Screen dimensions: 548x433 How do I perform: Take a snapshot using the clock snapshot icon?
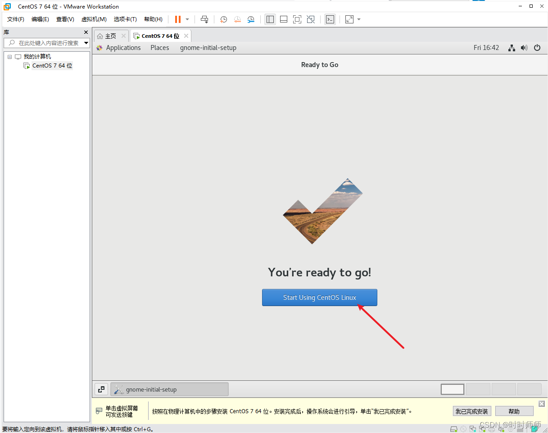224,19
